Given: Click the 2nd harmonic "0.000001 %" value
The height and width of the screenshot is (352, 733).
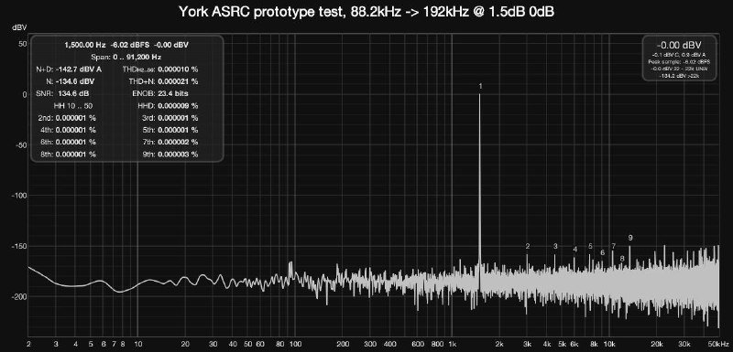Looking at the screenshot, I should [75, 118].
